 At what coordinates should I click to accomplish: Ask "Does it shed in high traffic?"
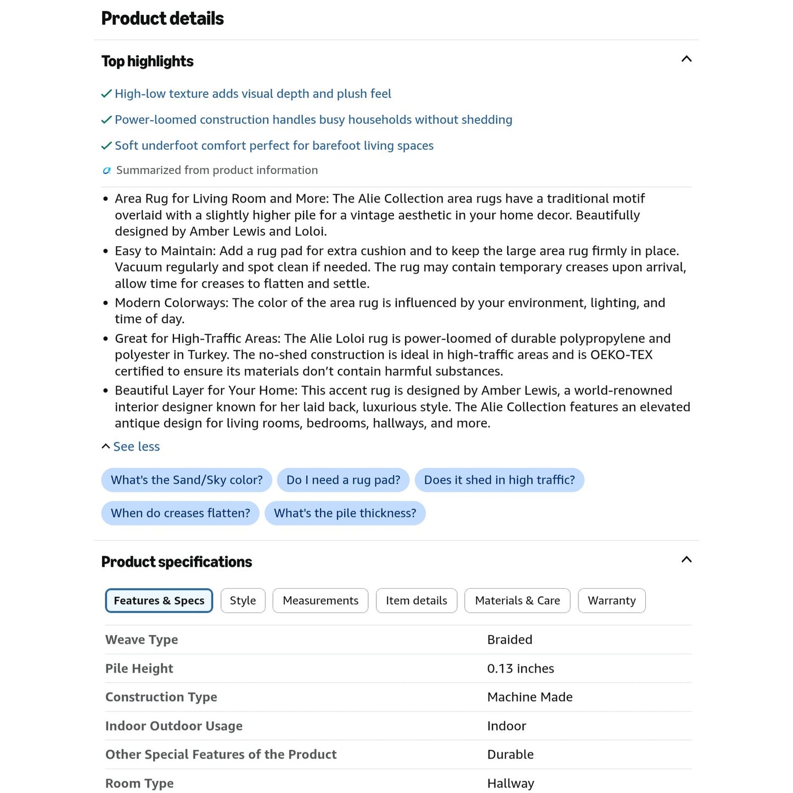pyautogui.click(x=499, y=480)
